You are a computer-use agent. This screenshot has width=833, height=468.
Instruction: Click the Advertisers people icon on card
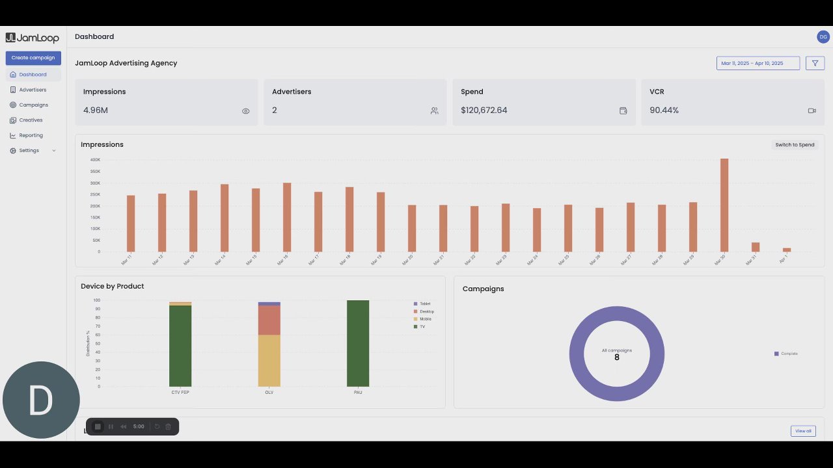coord(434,111)
